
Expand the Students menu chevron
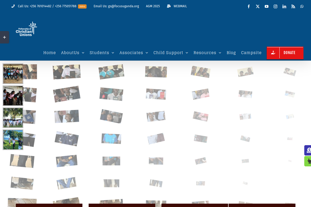113,53
